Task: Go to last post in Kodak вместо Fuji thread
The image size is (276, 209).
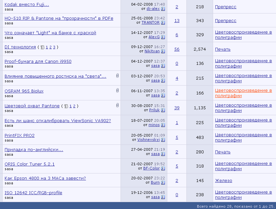Action: pos(163,9)
